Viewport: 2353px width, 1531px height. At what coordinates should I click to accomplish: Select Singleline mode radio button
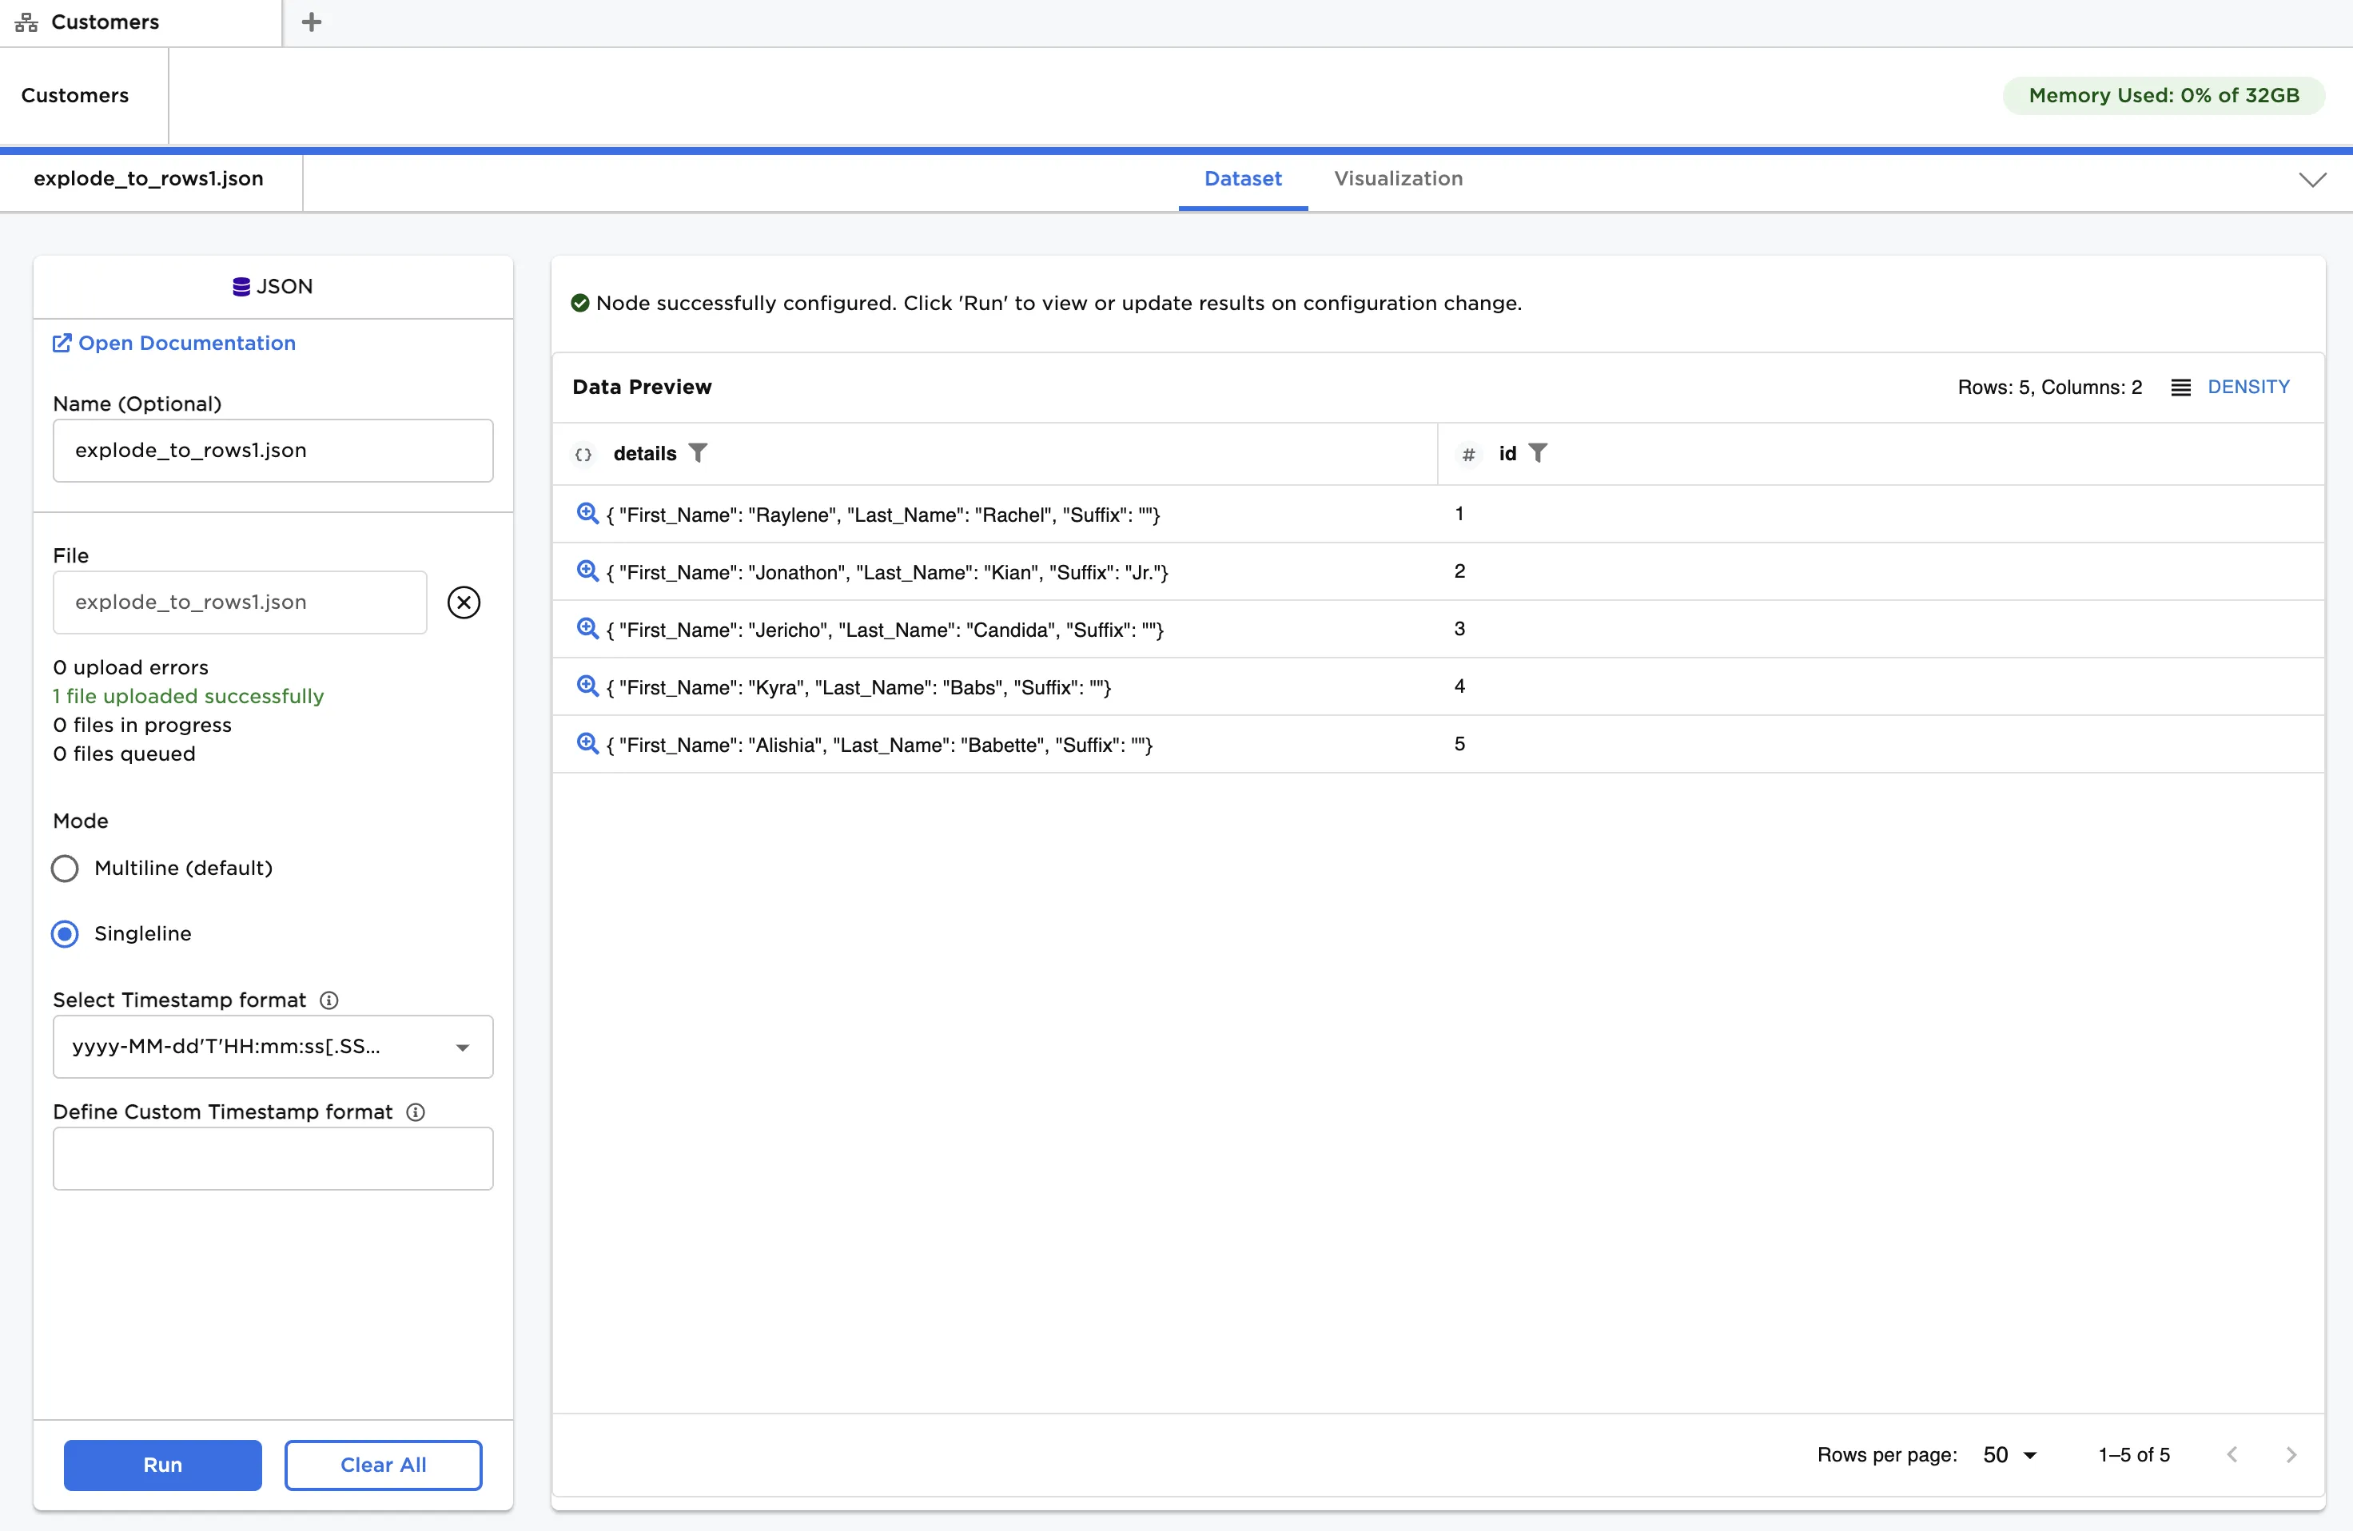[x=66, y=933]
